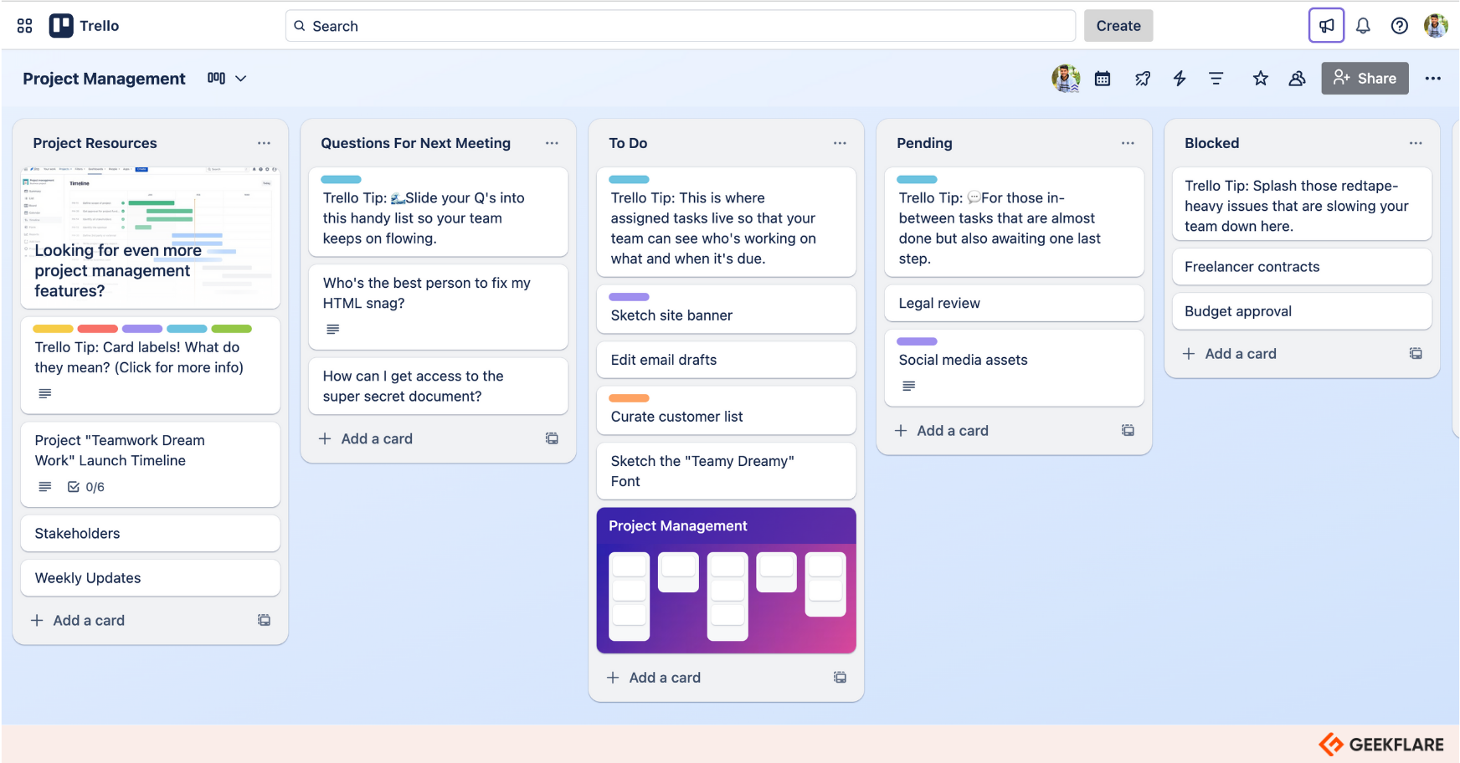
Task: Click the Search input field
Action: click(x=680, y=26)
